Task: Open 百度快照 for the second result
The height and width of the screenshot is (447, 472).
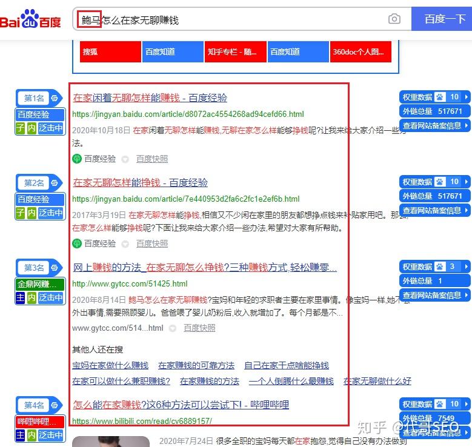Action: tap(152, 243)
